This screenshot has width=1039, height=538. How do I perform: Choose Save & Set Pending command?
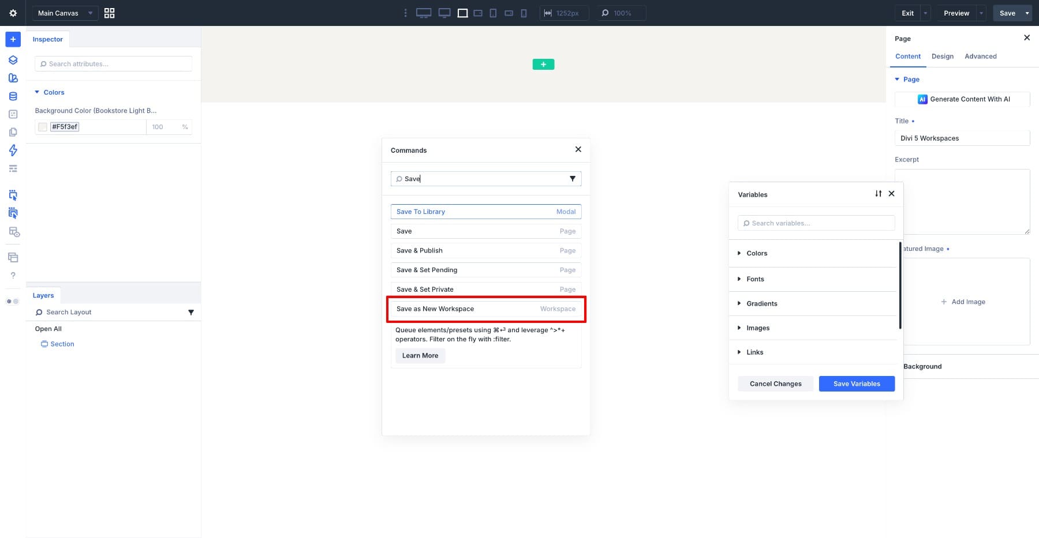486,270
